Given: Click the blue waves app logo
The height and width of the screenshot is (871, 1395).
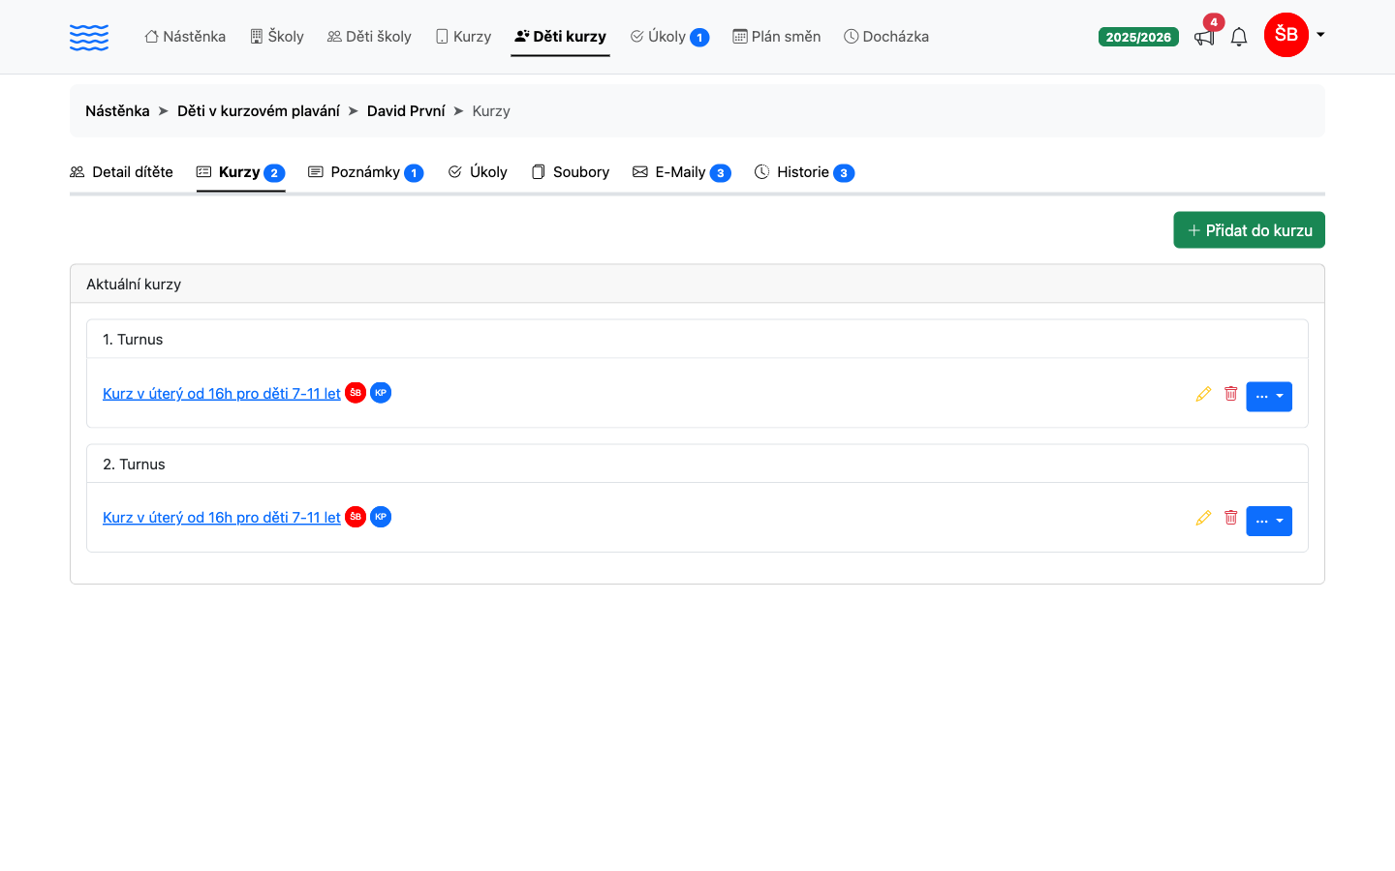Looking at the screenshot, I should (x=89, y=37).
